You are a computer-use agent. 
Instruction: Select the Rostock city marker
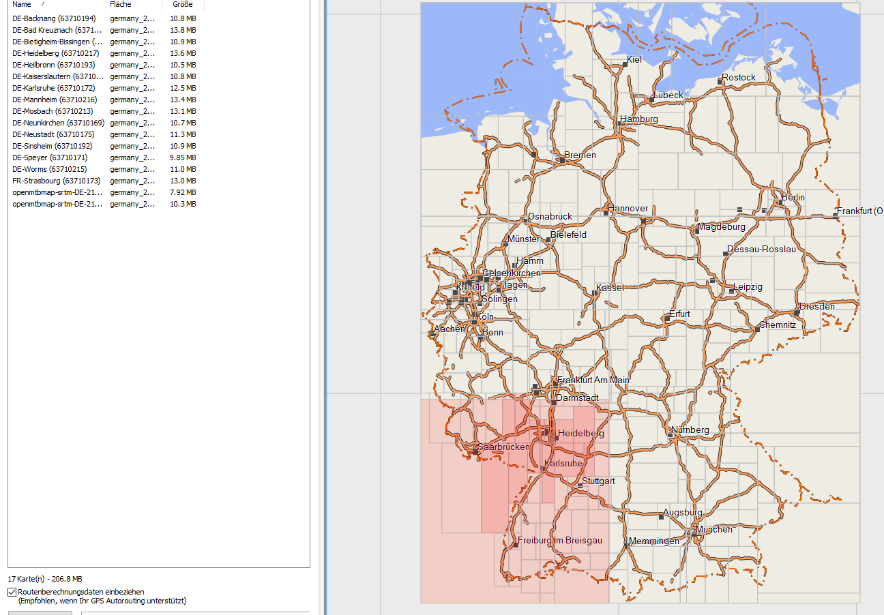tap(720, 82)
